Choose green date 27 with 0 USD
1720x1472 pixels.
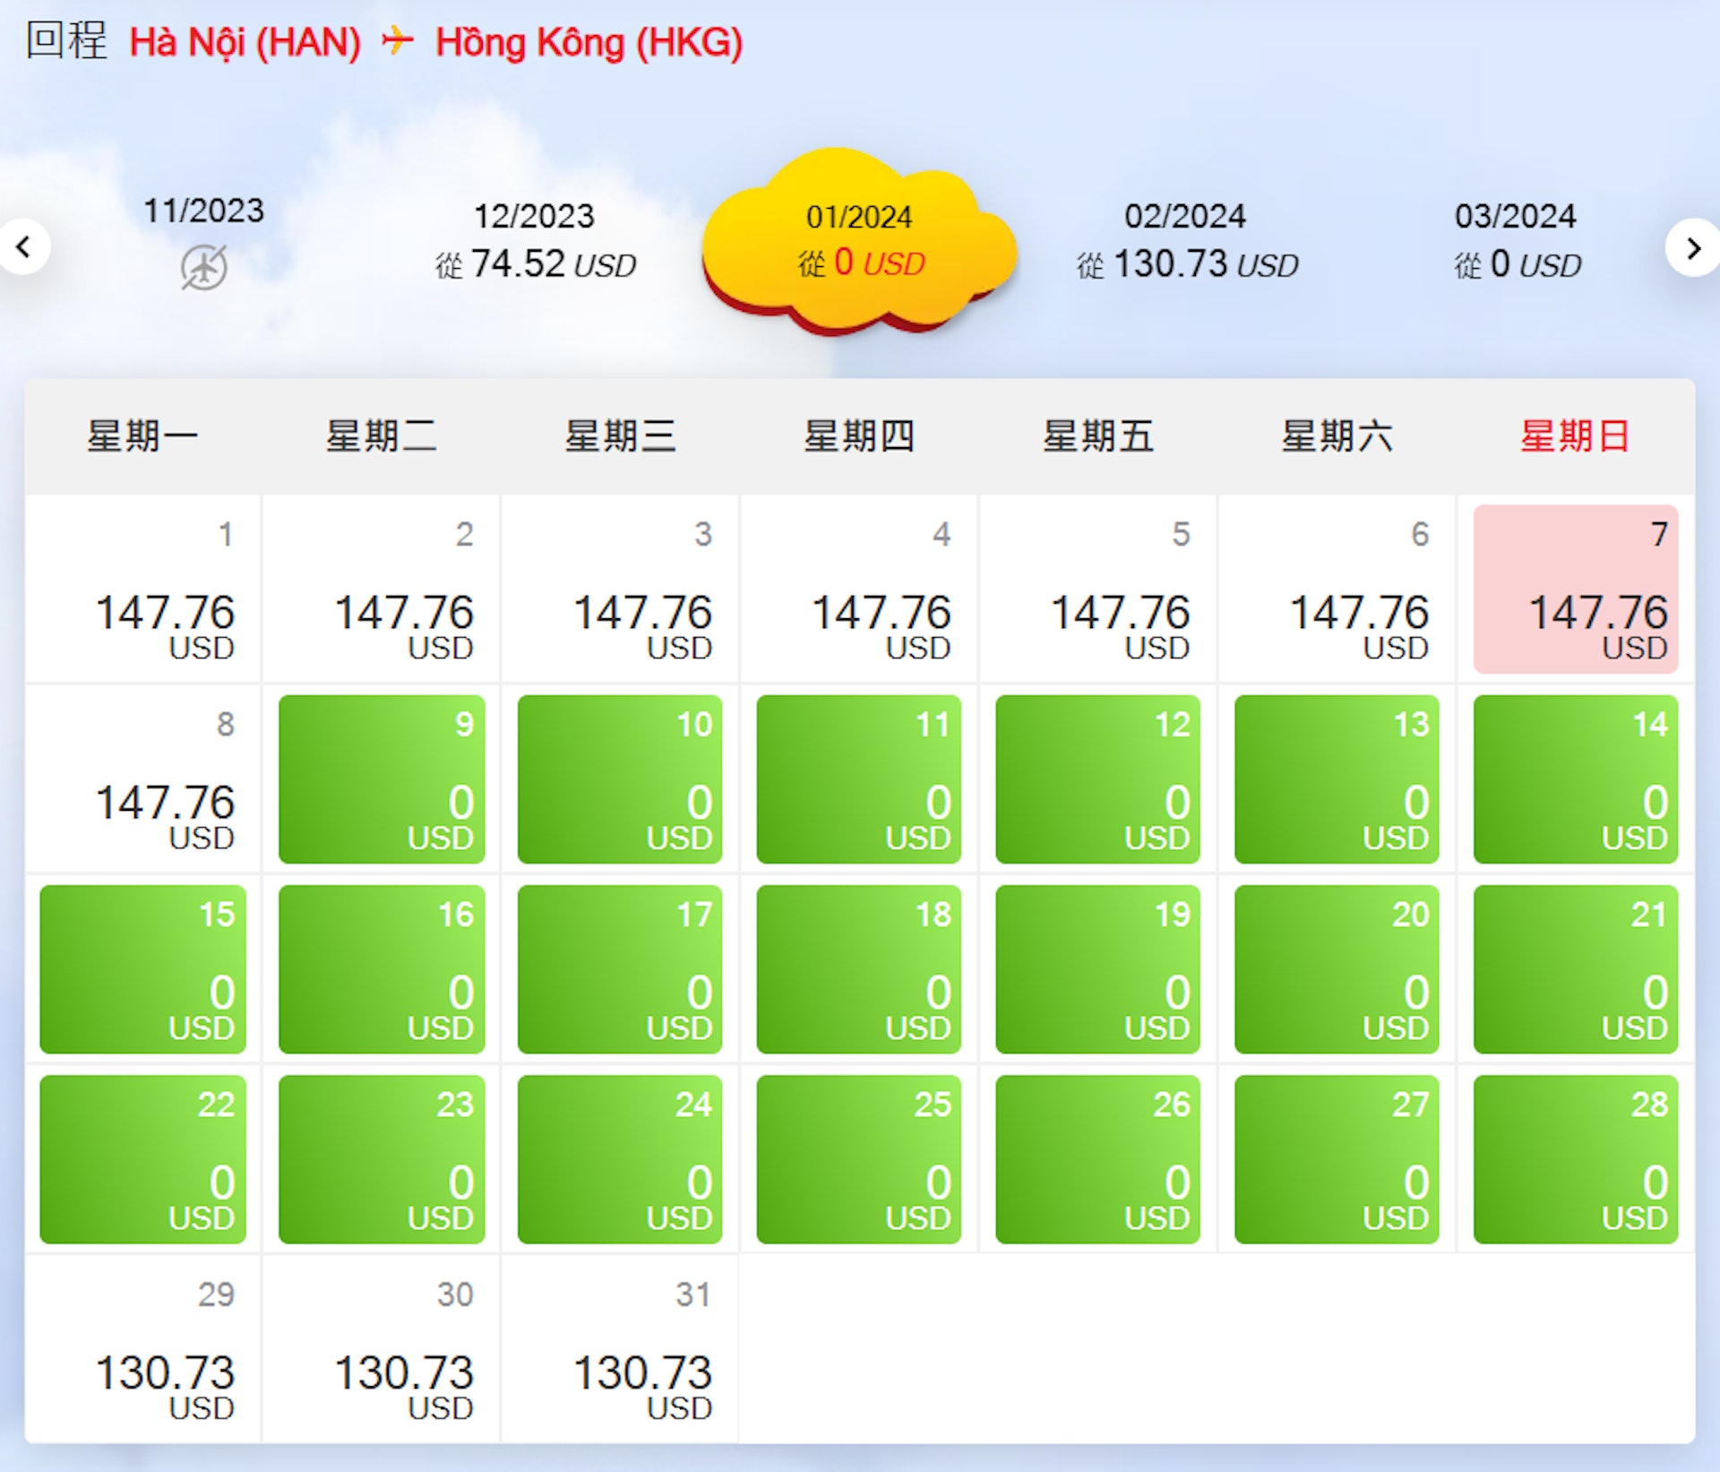pyautogui.click(x=1337, y=1159)
